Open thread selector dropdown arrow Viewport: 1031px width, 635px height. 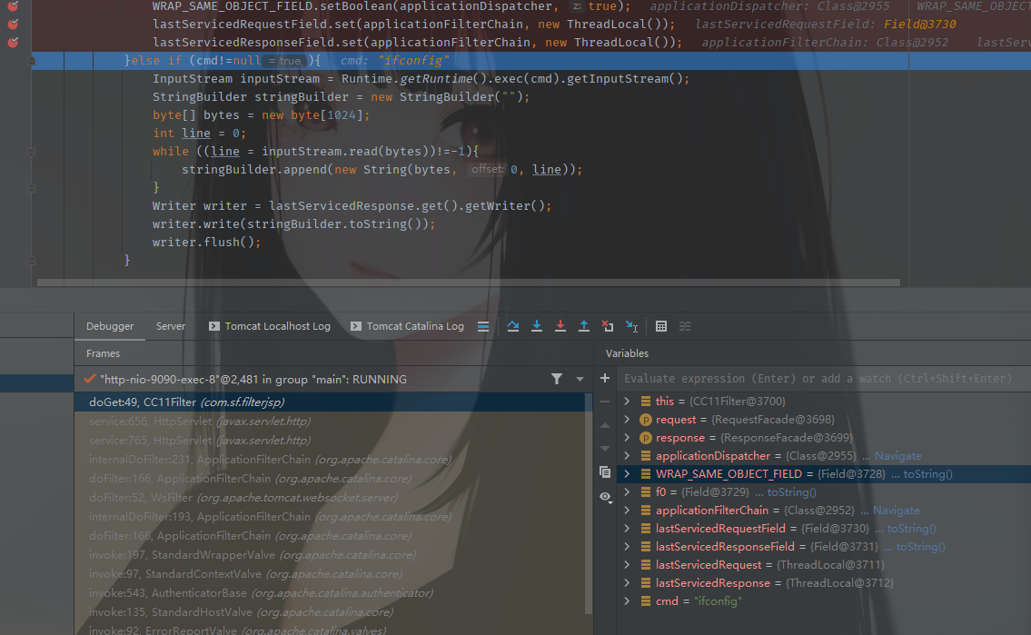tap(580, 380)
